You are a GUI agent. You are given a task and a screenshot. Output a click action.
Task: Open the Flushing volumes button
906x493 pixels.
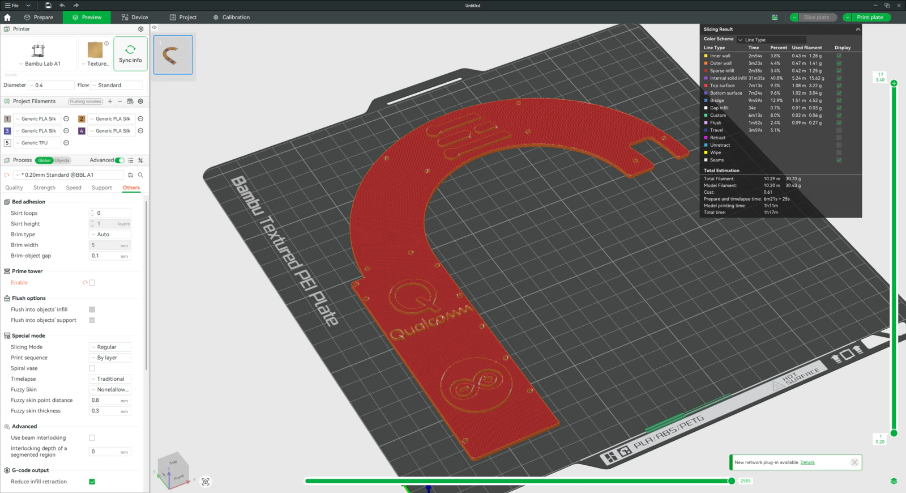(x=86, y=101)
